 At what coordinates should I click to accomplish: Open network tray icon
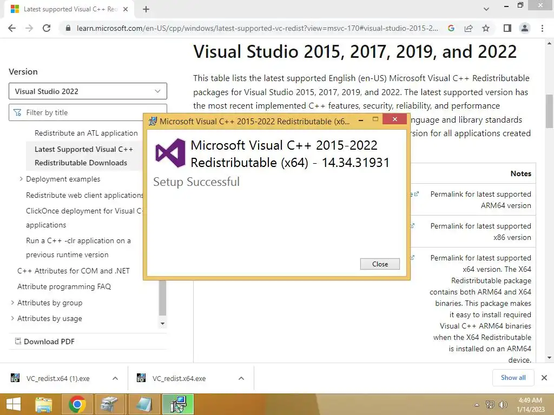(490, 405)
